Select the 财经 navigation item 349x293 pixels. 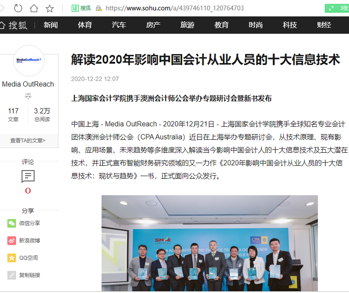click(324, 25)
